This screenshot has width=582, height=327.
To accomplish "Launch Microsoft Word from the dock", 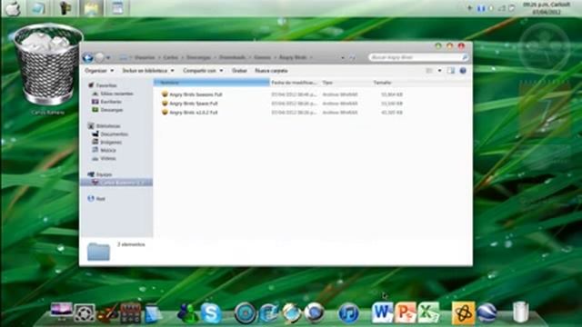I will (x=382, y=312).
